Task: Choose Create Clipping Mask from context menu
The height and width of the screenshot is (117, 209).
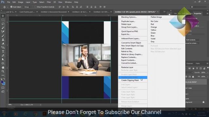Action: (130, 80)
